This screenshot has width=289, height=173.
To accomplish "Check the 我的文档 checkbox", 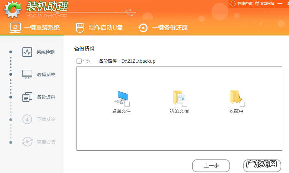I will [185, 104].
